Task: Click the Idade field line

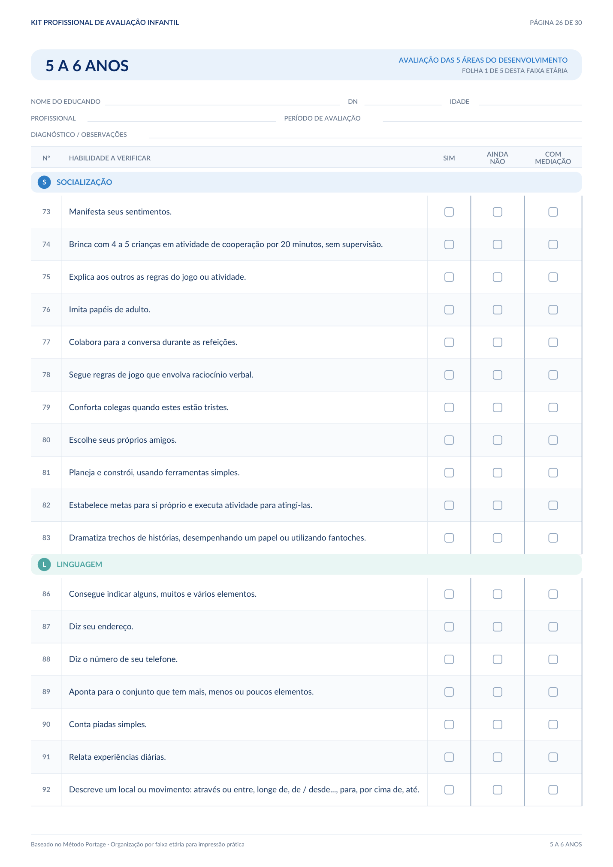Action: click(x=530, y=102)
